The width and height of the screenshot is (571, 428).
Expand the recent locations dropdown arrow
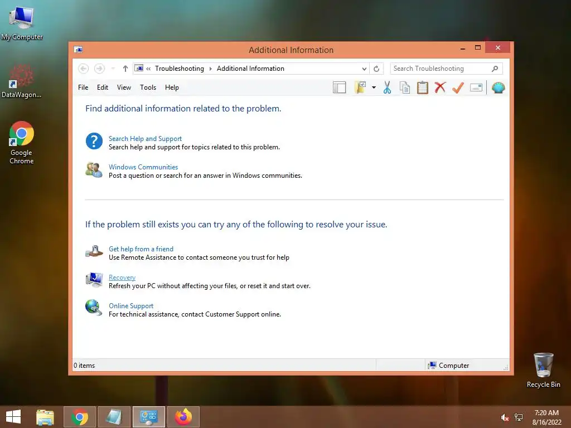tap(113, 69)
